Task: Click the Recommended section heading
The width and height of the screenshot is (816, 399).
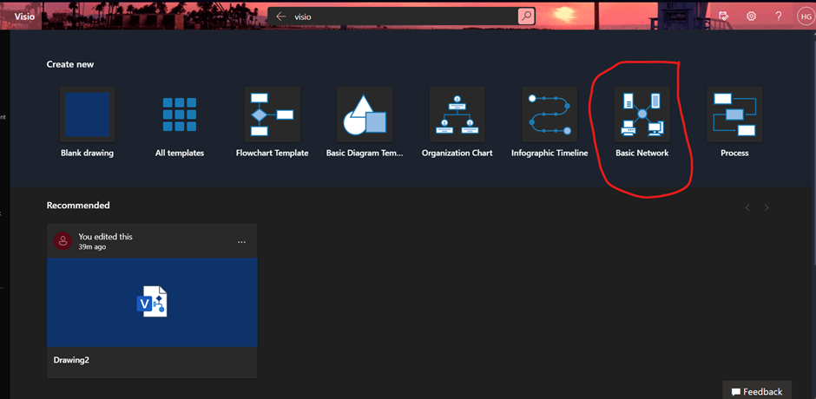Action: 78,205
